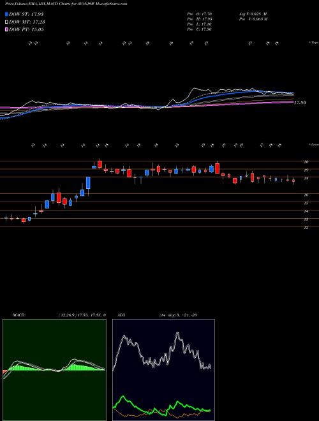This screenshot has width=319, height=421.
Task: Select the 'DOW ST: 17.93' legend text
Action: click(x=26, y=14)
